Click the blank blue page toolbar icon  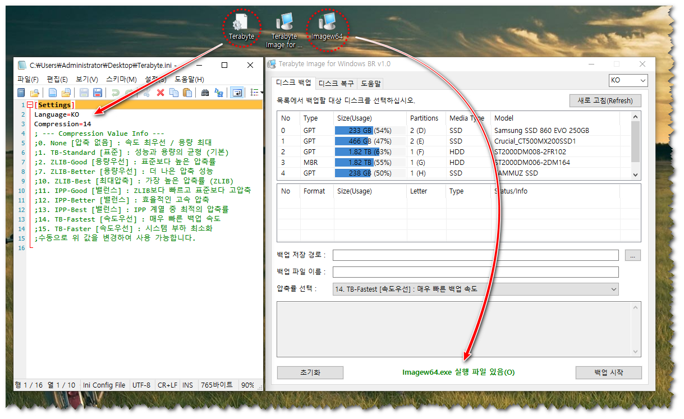pos(53,93)
